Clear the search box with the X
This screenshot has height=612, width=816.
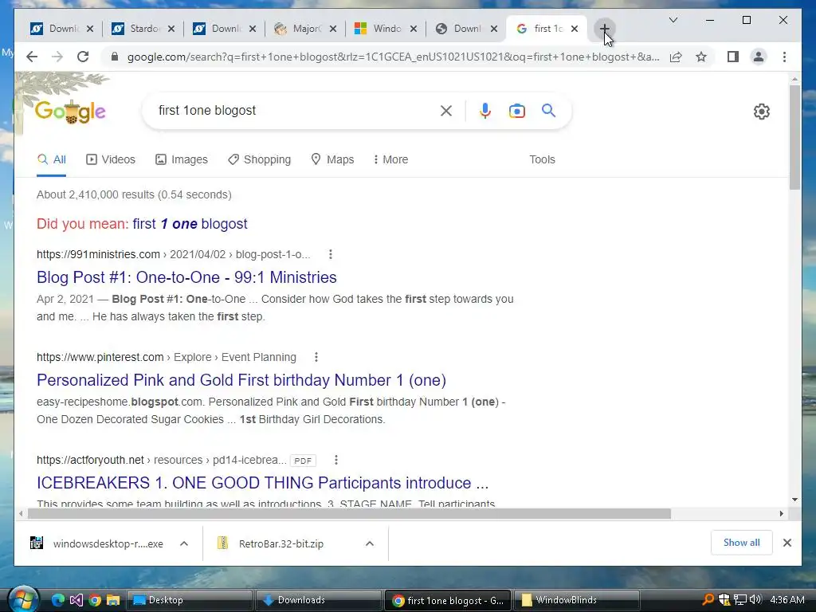click(x=446, y=110)
